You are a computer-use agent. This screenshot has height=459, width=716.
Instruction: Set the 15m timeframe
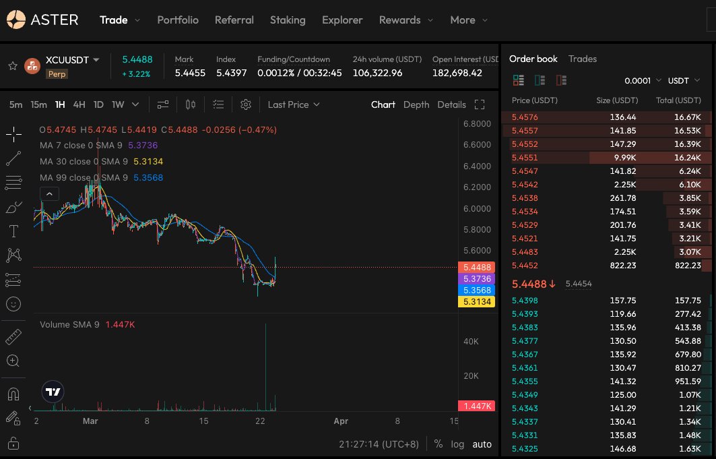coord(39,104)
